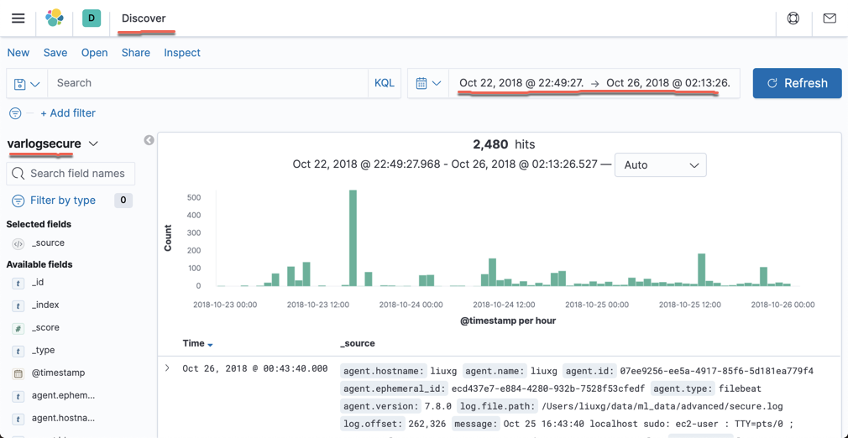Click start date Oct 22, 2018
Screen dimensions: 848x438
(x=522, y=83)
